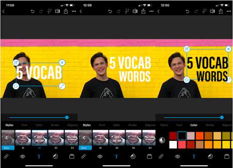Screen dimensions: 233x168
Task: Tap the auto-enhance magic wand in middle screen
Action: [x=127, y=11]
